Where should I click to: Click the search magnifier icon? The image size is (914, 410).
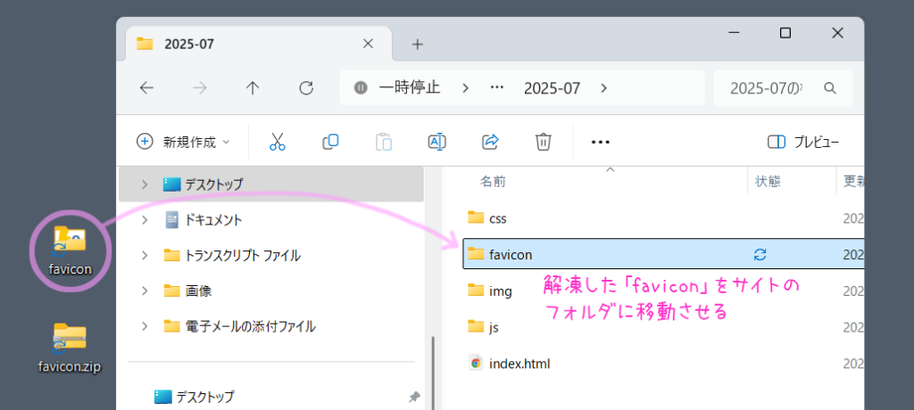[x=830, y=88]
